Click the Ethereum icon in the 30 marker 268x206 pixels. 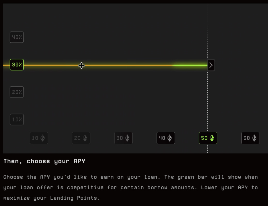tap(127, 138)
